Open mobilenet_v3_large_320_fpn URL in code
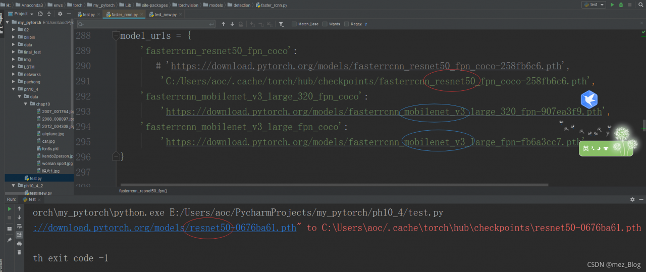Viewport: 646px width, 272px height. click(x=384, y=112)
